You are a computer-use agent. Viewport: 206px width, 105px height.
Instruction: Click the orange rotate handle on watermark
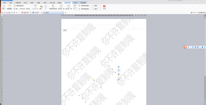(93, 79)
